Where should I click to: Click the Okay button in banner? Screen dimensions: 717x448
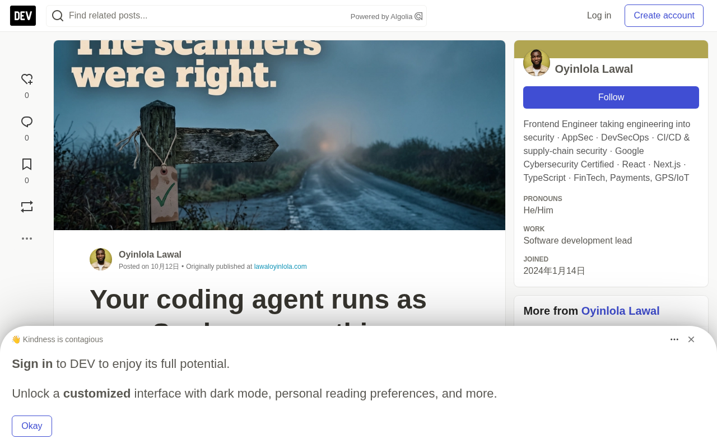pyautogui.click(x=32, y=426)
